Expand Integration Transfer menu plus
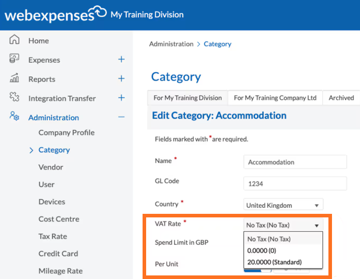This screenshot has width=360, height=279. click(x=122, y=98)
